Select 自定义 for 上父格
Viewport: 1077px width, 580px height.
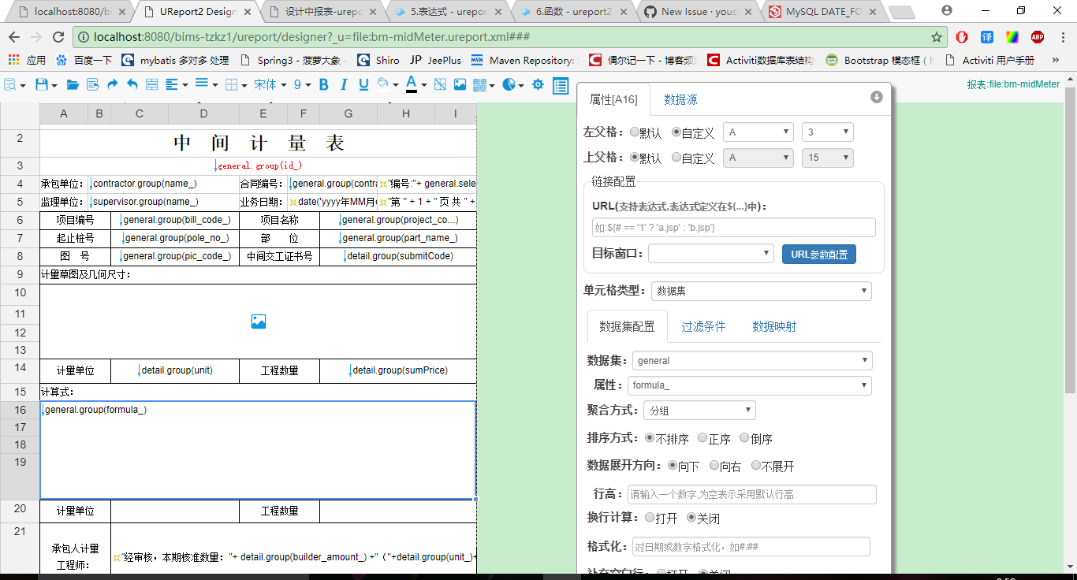tap(676, 158)
